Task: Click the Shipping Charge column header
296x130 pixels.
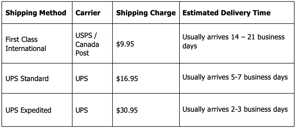Action: click(x=146, y=13)
